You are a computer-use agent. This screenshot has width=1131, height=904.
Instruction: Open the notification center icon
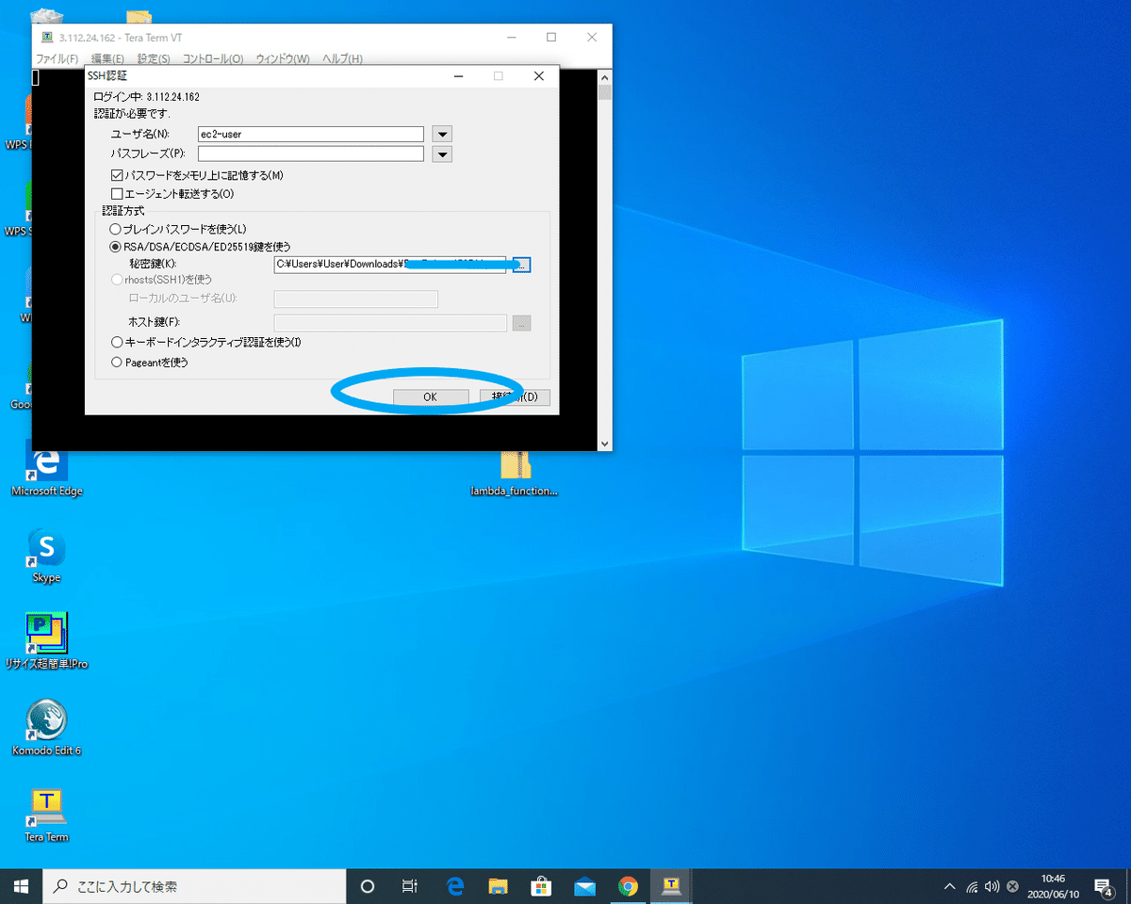click(1103, 886)
